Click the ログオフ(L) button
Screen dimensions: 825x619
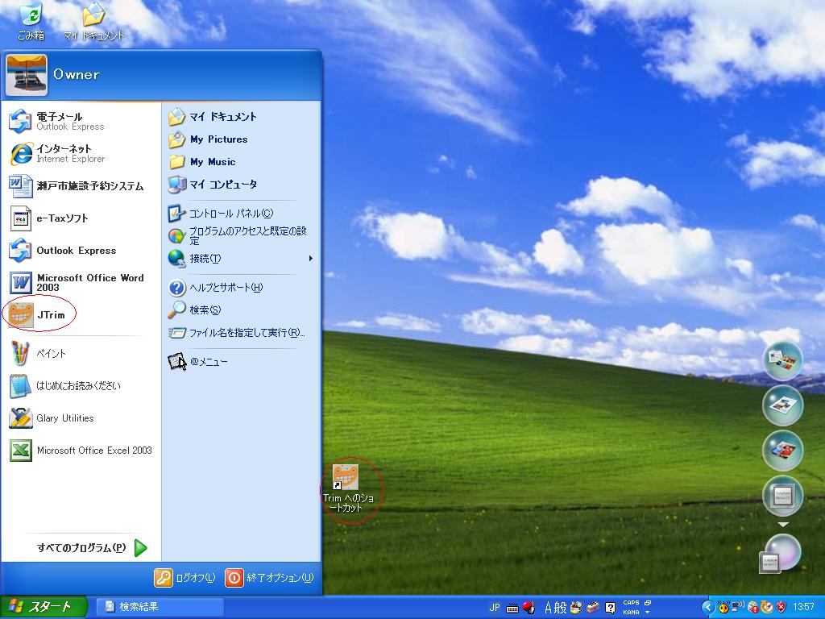click(185, 577)
